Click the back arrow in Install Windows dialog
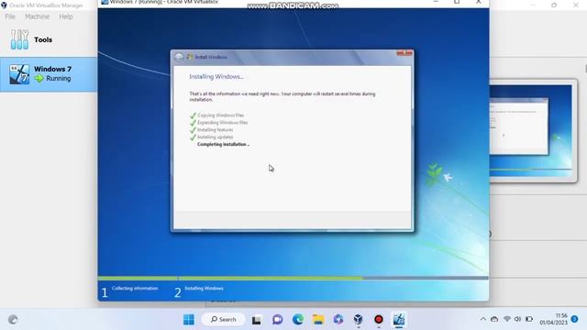 pyautogui.click(x=179, y=57)
